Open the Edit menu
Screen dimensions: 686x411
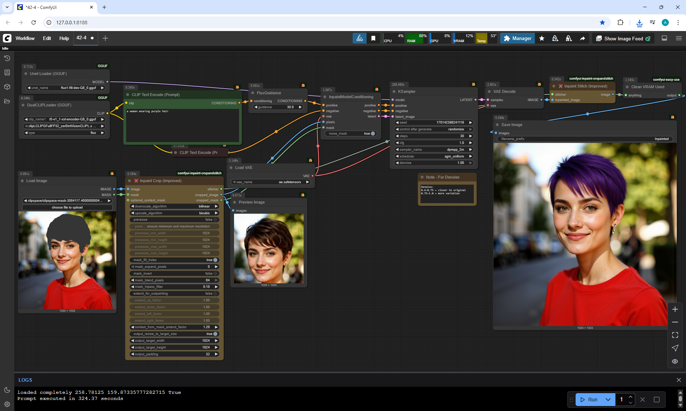click(x=47, y=38)
